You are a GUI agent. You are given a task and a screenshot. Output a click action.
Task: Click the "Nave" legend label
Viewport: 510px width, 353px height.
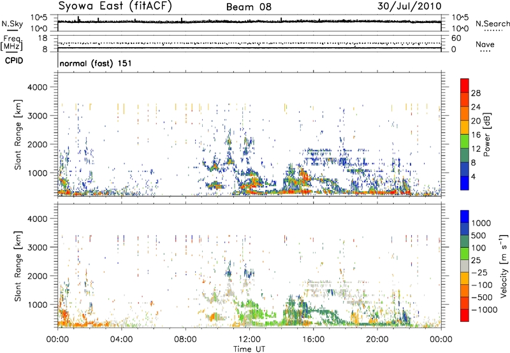[485, 44]
